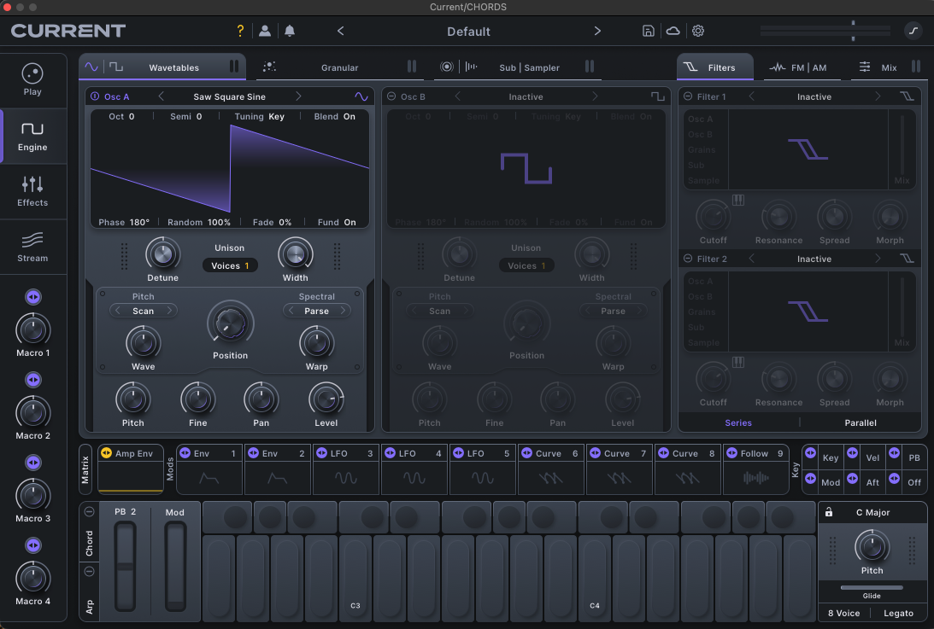Toggle the Fund On setting

(x=338, y=222)
